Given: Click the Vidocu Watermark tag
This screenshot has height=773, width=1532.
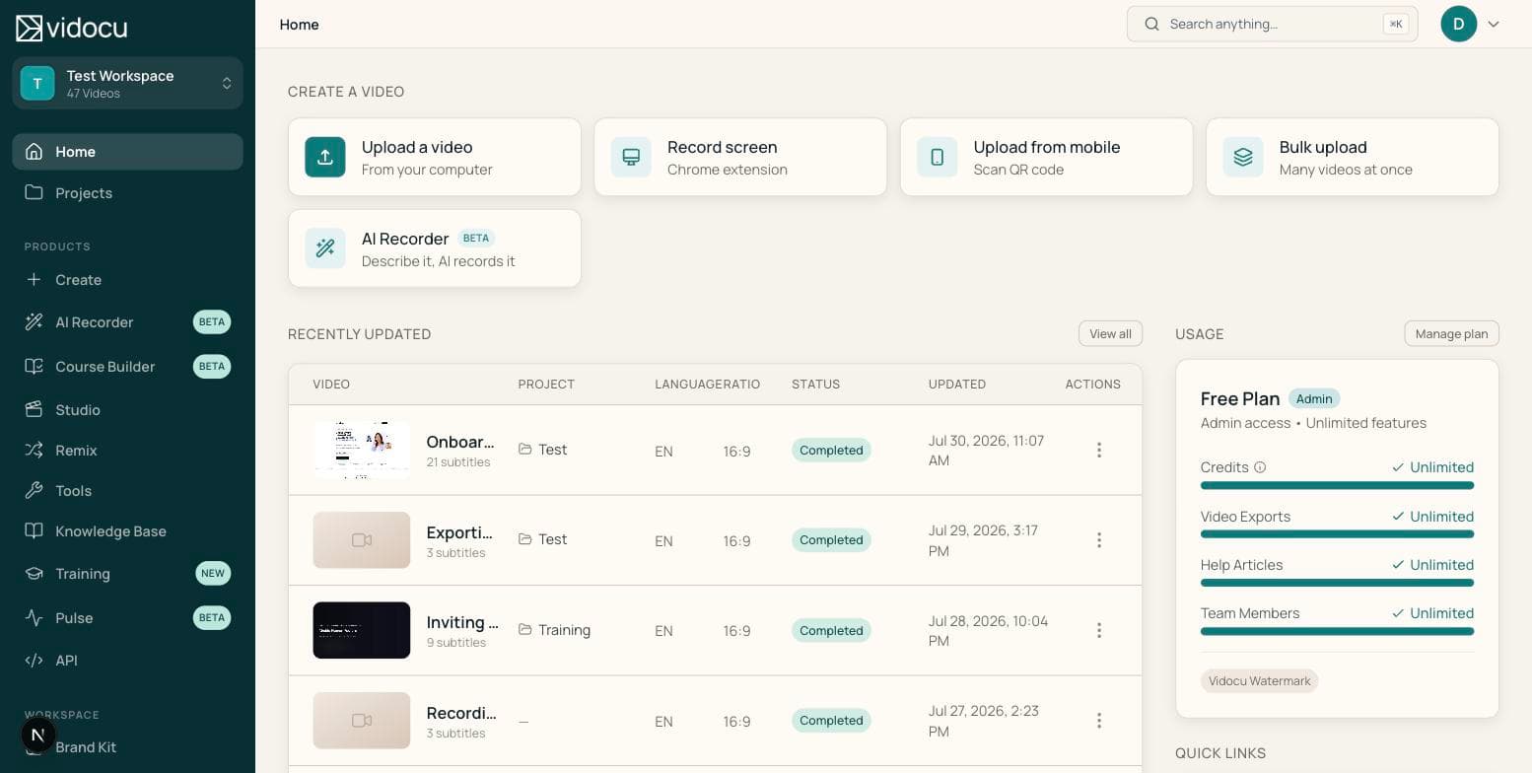Looking at the screenshot, I should (x=1260, y=681).
